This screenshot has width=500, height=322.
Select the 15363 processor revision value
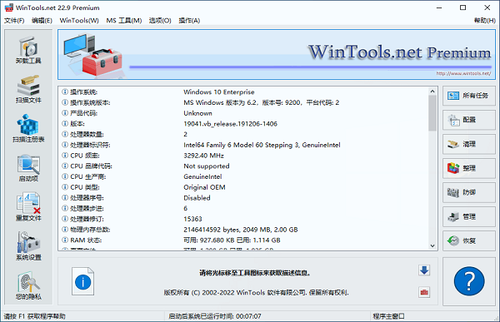pyautogui.click(x=192, y=219)
